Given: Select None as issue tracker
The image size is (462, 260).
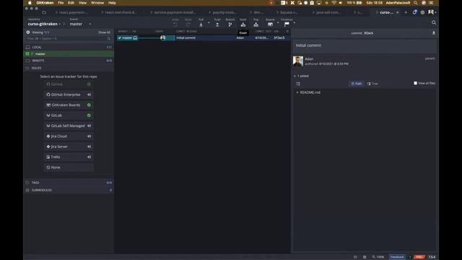Looking at the screenshot, I should 69,167.
